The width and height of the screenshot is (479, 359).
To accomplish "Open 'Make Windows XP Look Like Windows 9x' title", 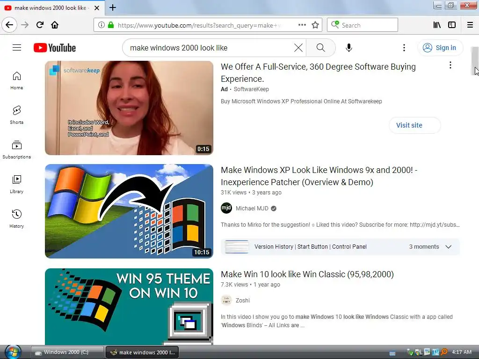I will point(319,176).
